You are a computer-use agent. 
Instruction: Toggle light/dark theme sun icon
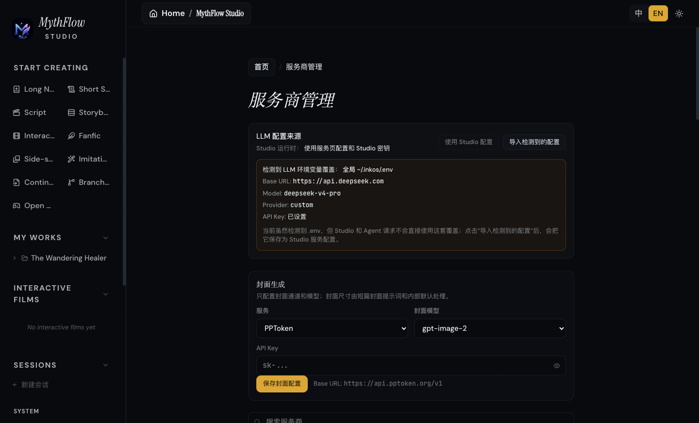click(x=679, y=14)
